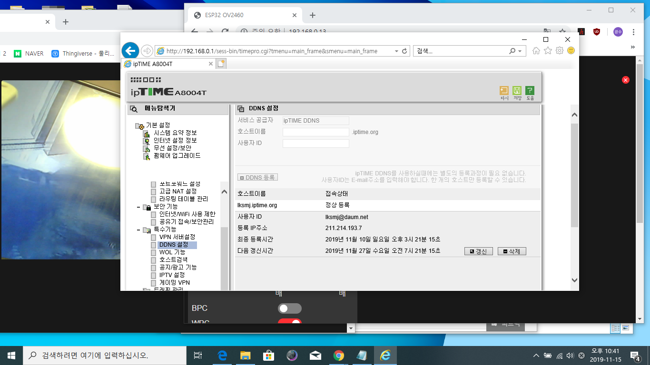
Task: Open the NAVER bookmark in Chrome
Action: click(29, 54)
